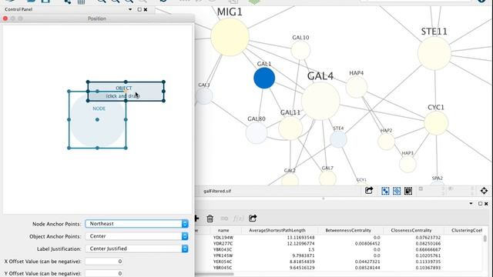Select the GAL7 node
Viewport: 493px width, 277px height.
point(327,179)
